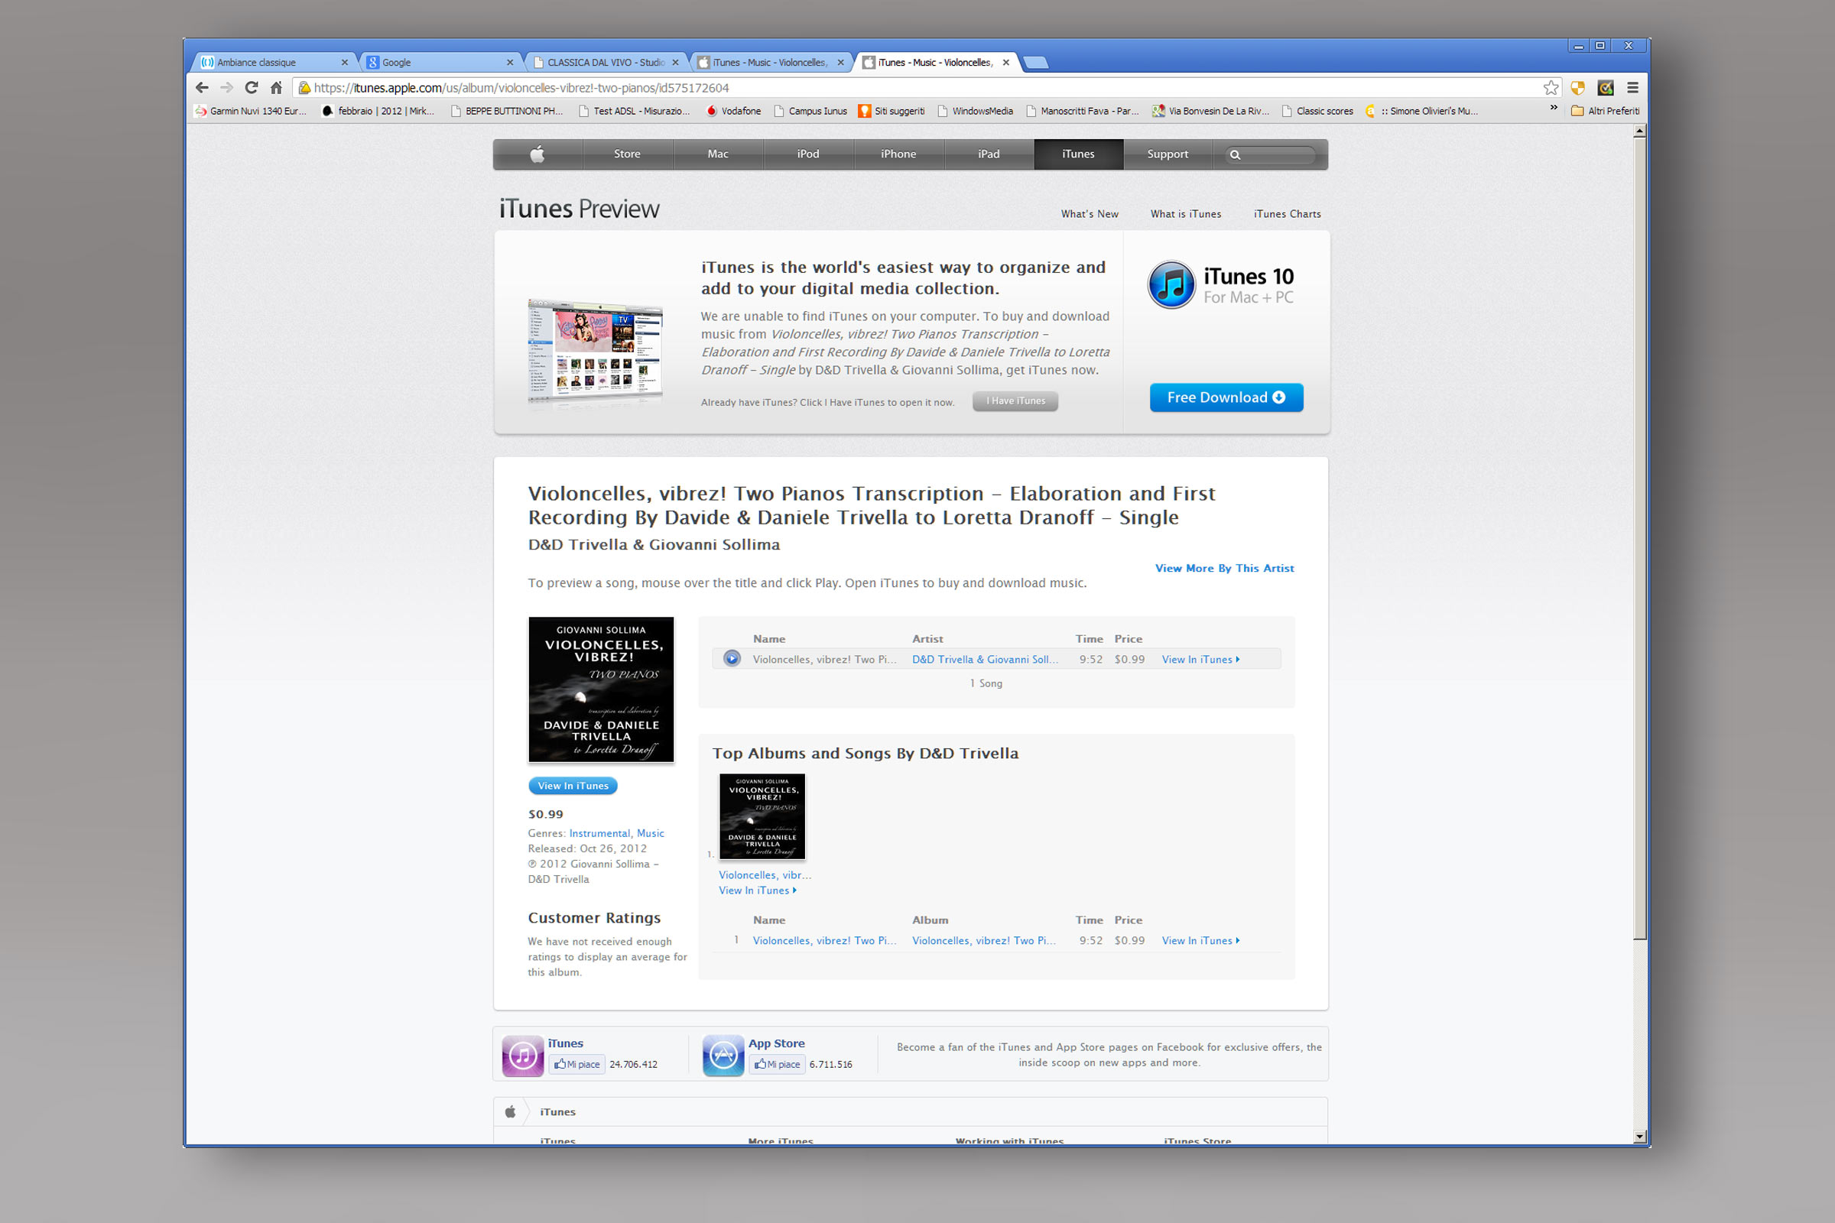Click the browser forward arrow
Screen dimensions: 1835x1223
tap(226, 87)
